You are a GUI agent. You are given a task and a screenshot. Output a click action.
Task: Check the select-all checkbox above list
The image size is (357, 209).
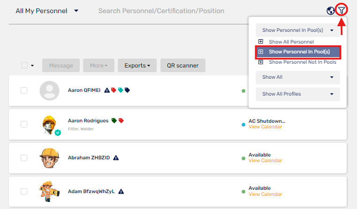click(x=24, y=65)
